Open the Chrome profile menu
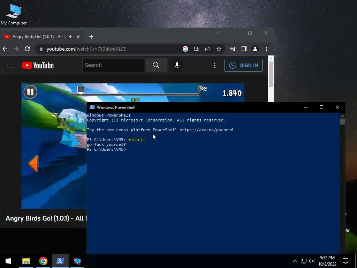Viewport: 357px width, 268px height. 255,49
